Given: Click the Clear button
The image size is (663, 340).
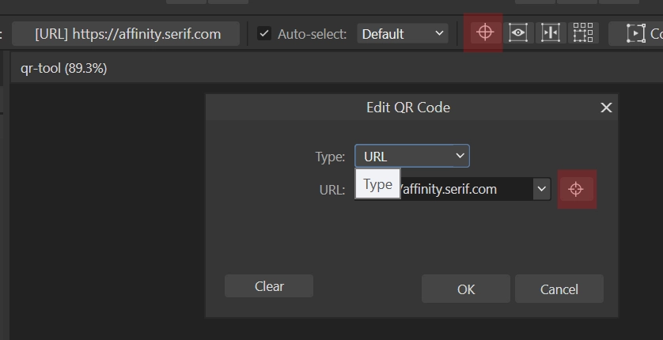Looking at the screenshot, I should [269, 286].
